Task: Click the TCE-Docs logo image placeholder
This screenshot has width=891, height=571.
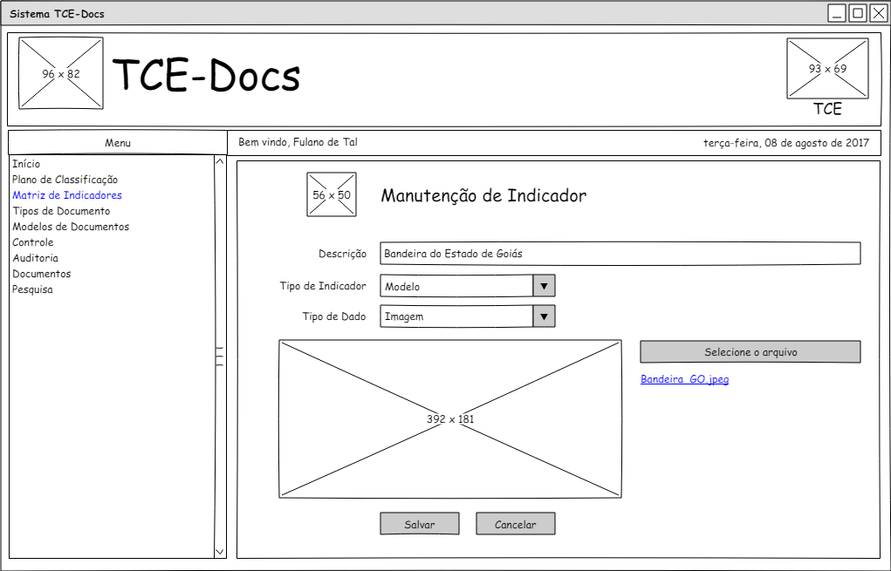Action: point(61,74)
